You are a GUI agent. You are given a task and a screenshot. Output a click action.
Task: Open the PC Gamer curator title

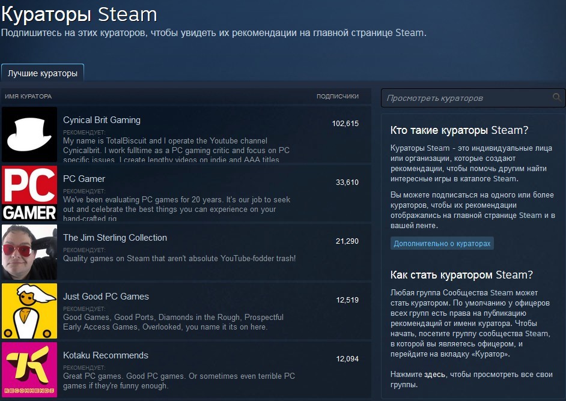point(84,179)
